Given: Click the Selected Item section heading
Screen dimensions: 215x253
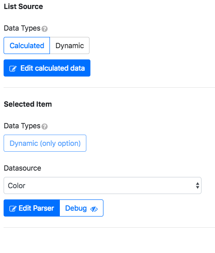Looking at the screenshot, I should click(28, 104).
